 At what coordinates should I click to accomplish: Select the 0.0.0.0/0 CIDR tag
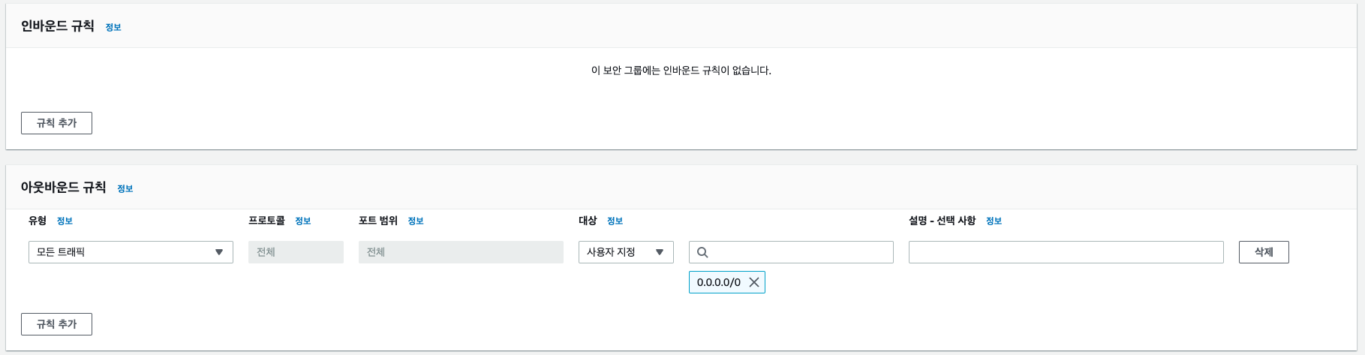718,282
